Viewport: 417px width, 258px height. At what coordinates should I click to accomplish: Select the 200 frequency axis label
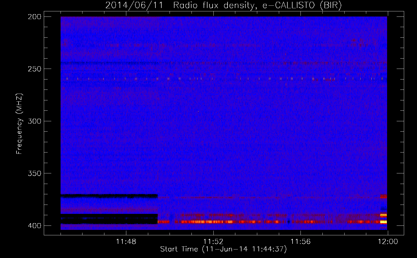(x=35, y=17)
